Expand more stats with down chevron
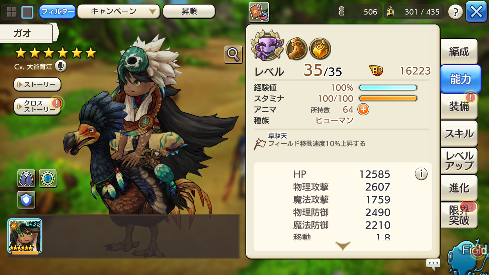Viewport: 489px width, 275px height. pos(343,246)
